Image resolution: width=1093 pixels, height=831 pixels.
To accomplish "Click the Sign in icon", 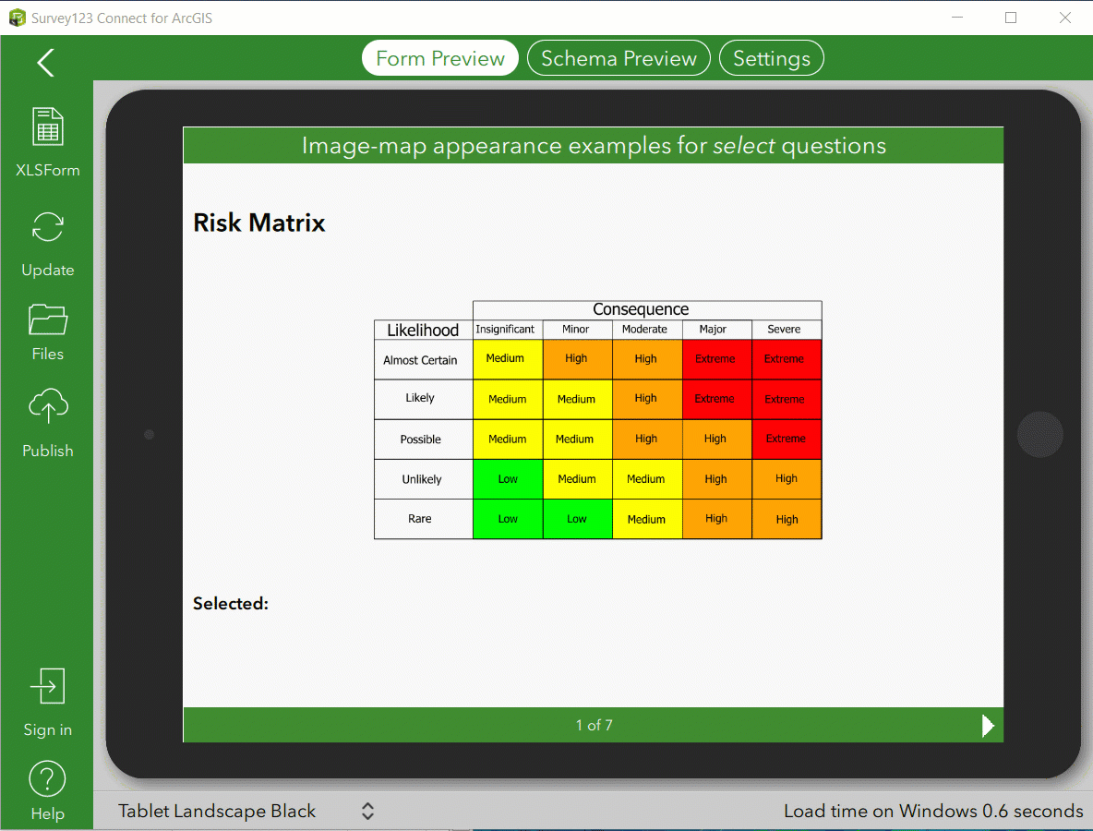I will (x=47, y=686).
